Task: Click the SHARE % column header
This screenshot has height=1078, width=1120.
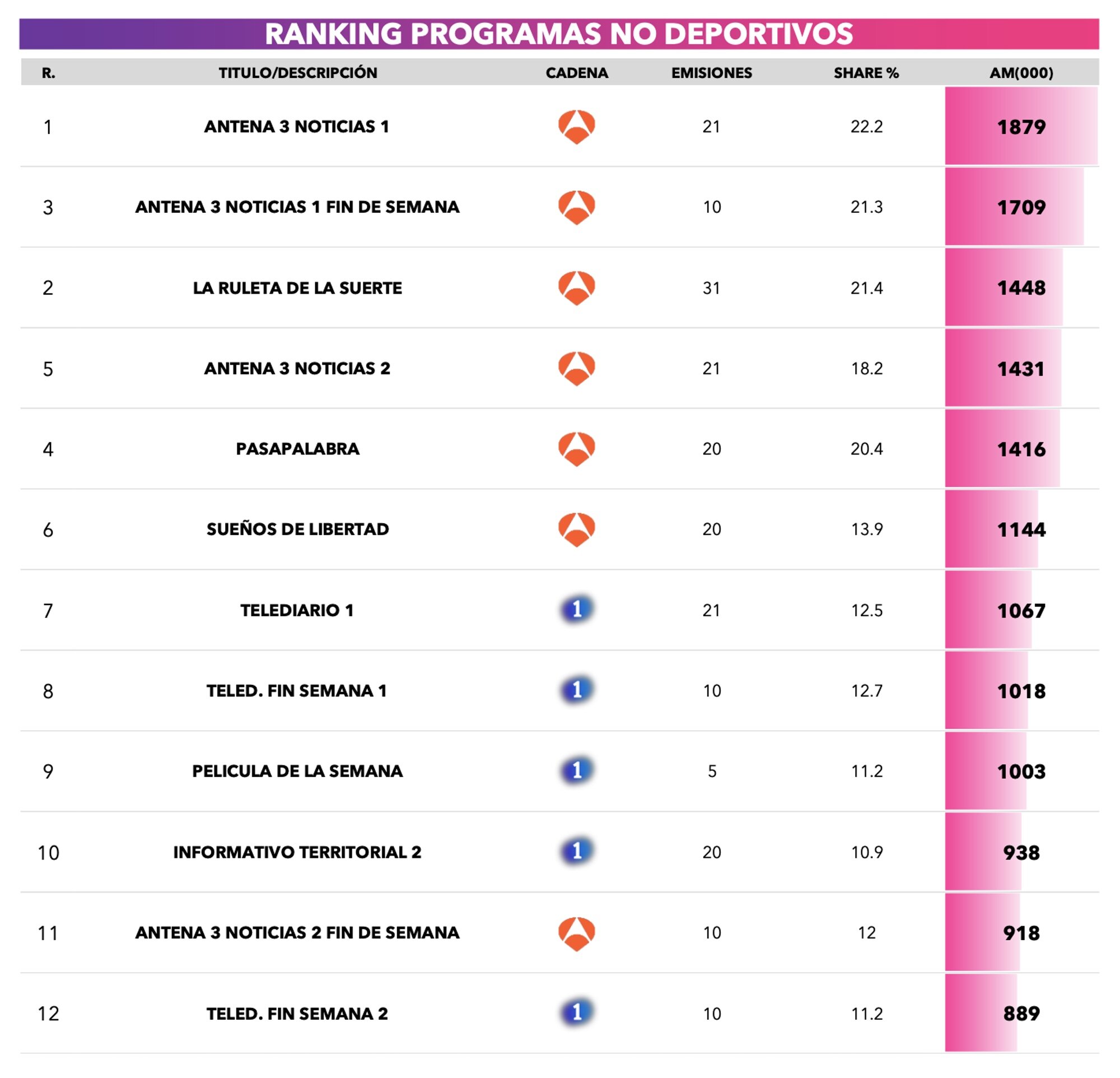Action: 866,73
